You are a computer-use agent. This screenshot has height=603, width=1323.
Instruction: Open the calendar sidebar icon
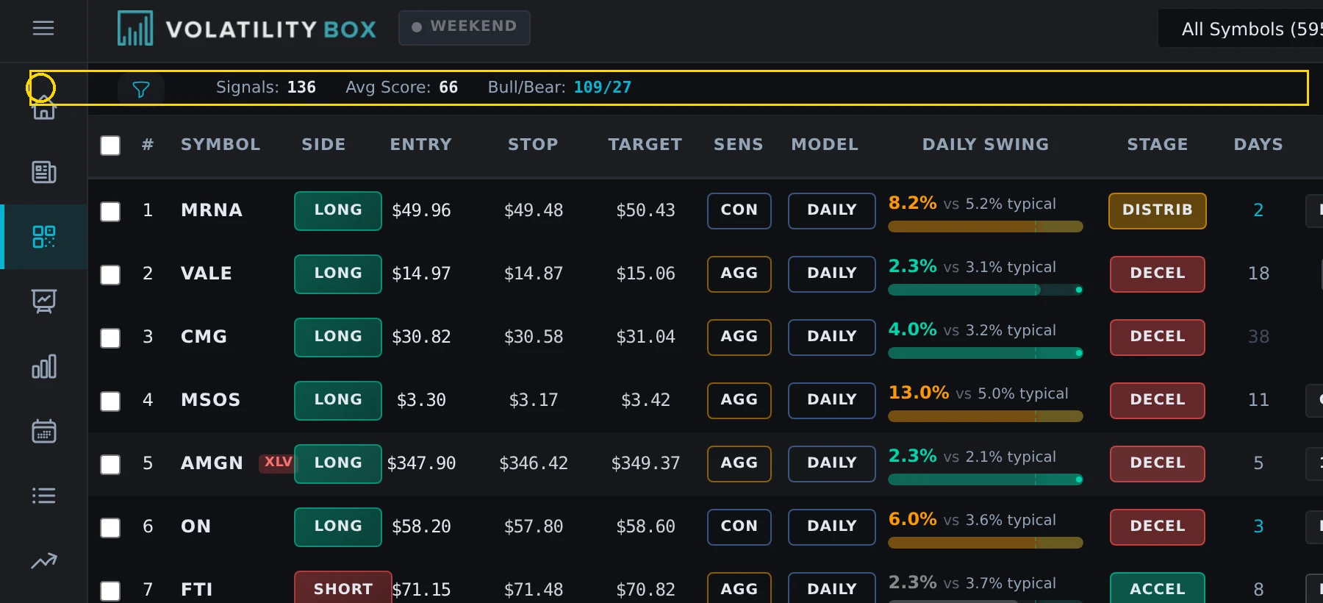tap(44, 431)
